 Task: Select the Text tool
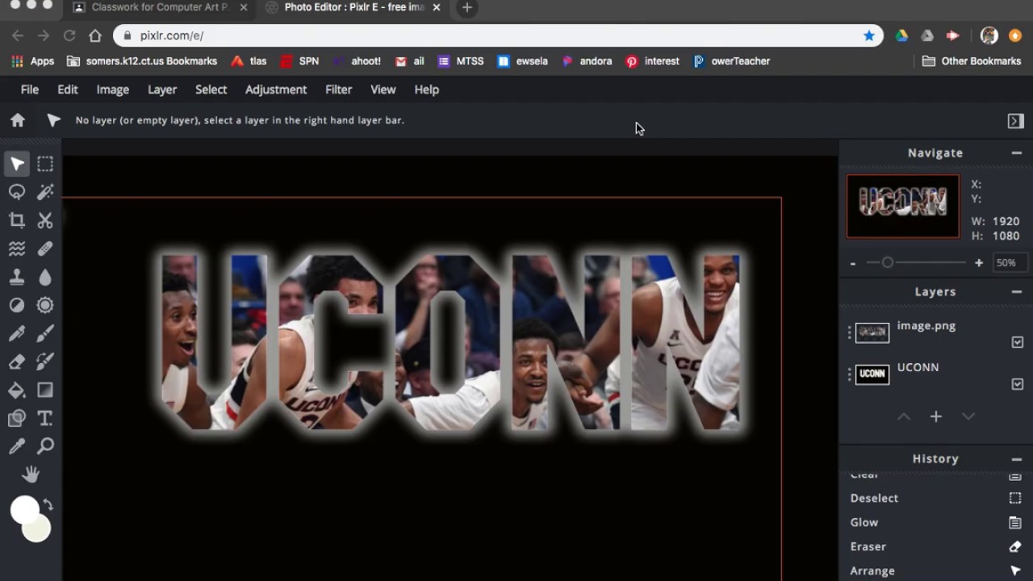coord(45,418)
